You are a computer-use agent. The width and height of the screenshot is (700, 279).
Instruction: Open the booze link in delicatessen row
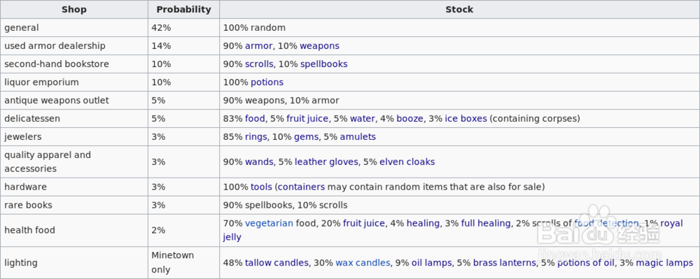409,119
